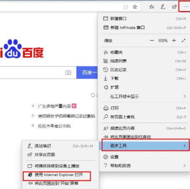
Task: Open the reading view book icon
Action: [125, 7]
